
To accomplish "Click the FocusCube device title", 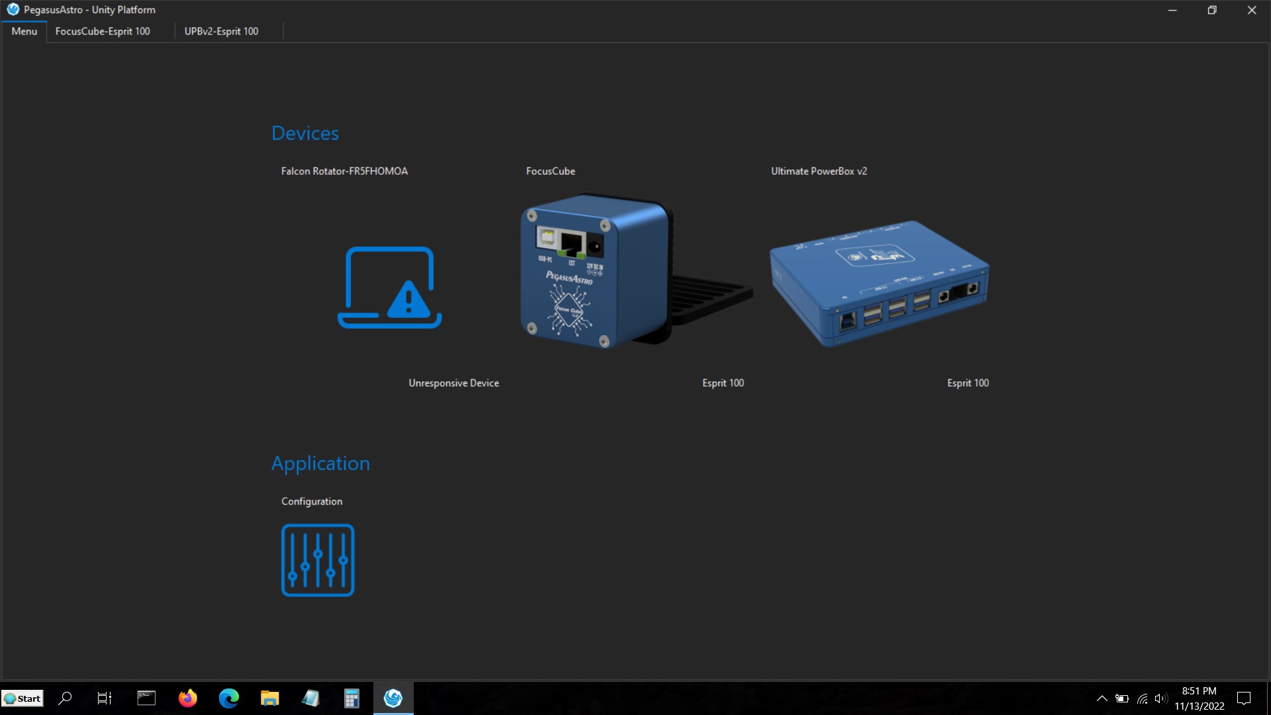I will [x=551, y=171].
